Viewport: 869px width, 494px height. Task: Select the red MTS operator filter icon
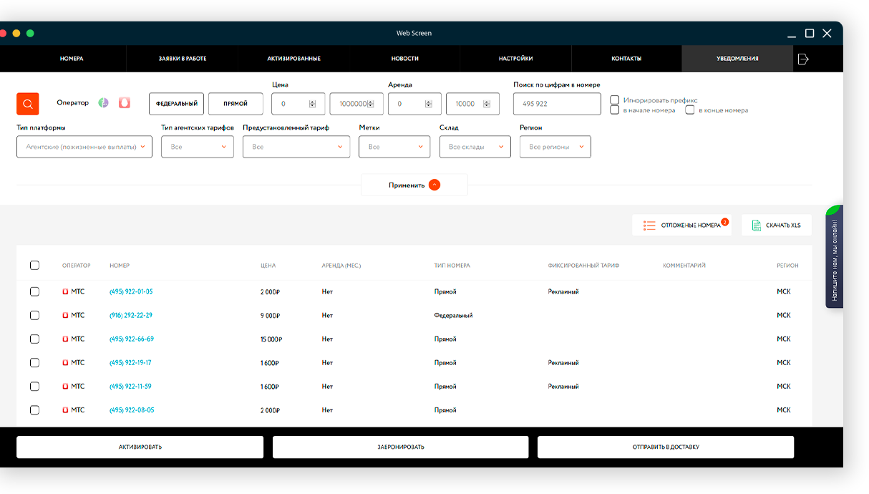point(125,103)
